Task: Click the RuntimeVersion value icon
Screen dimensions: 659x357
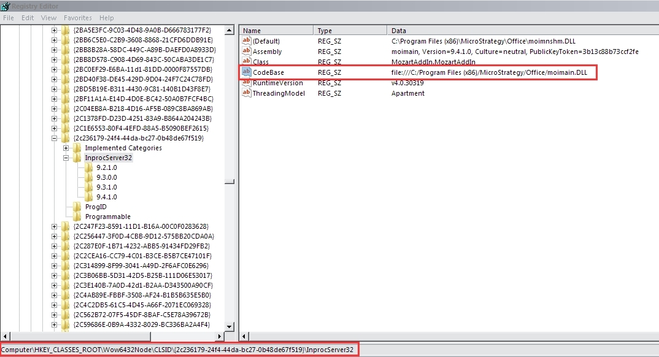Action: (x=247, y=83)
